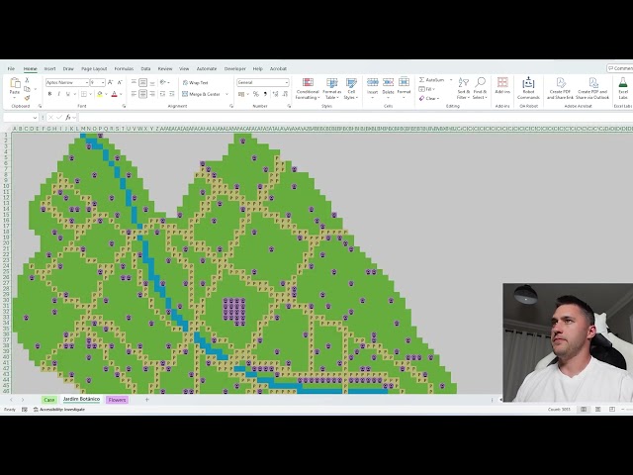The height and width of the screenshot is (475, 633).
Task: Apply Comma Style format
Action: coord(265,94)
